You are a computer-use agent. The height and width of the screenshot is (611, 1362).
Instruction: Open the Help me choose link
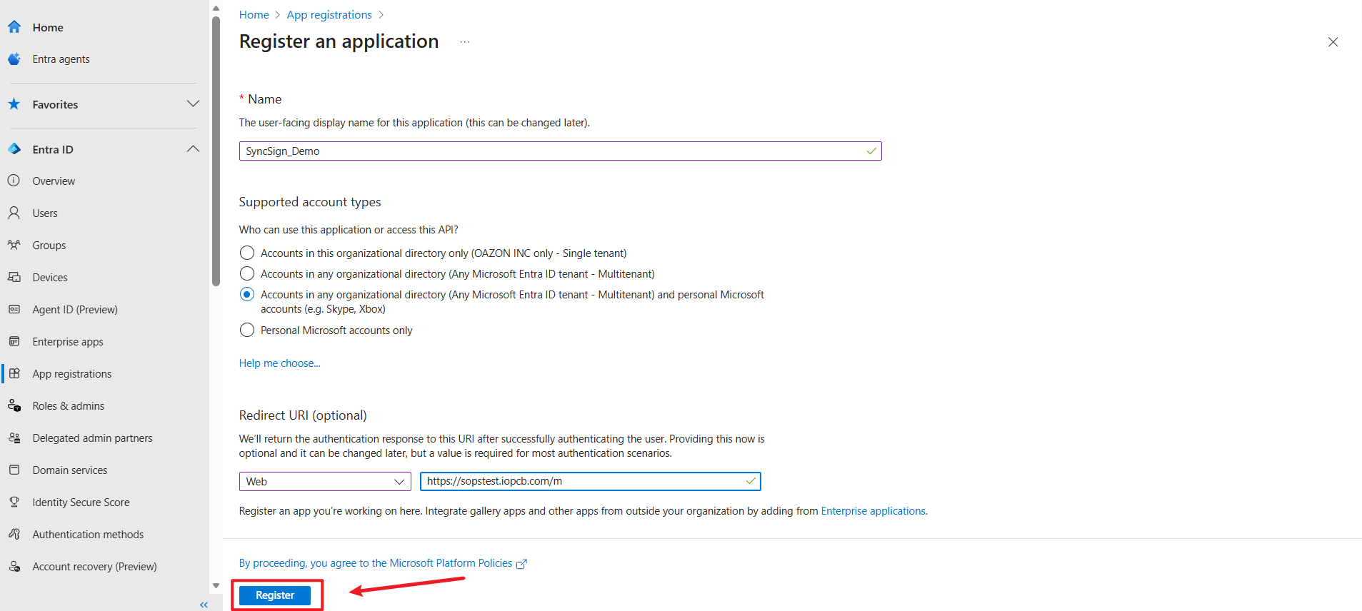click(279, 363)
